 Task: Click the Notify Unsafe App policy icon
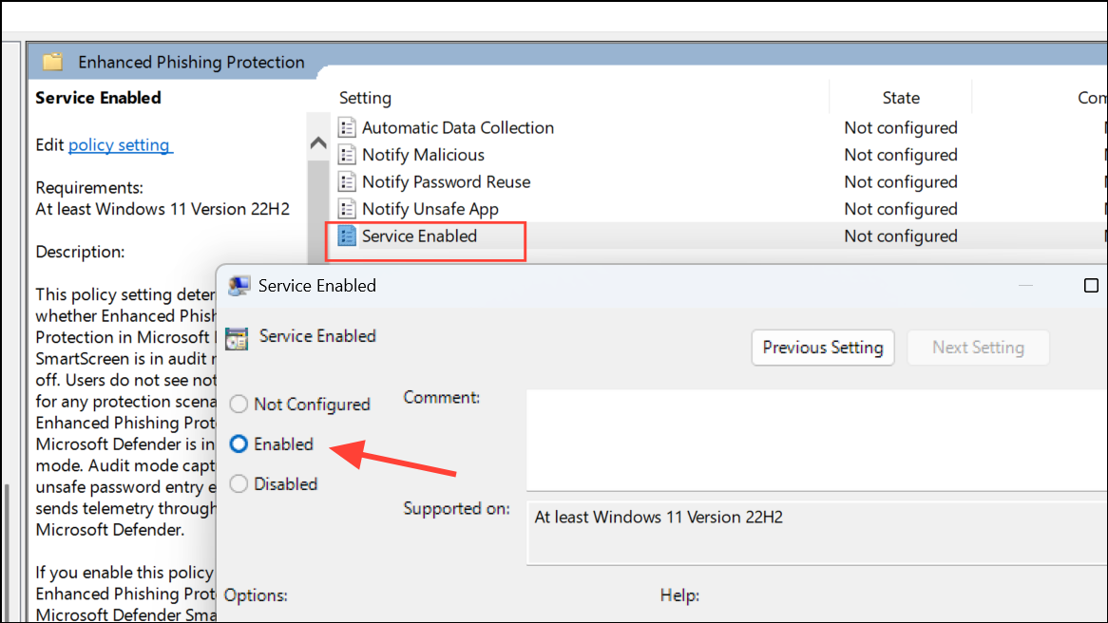tap(346, 209)
